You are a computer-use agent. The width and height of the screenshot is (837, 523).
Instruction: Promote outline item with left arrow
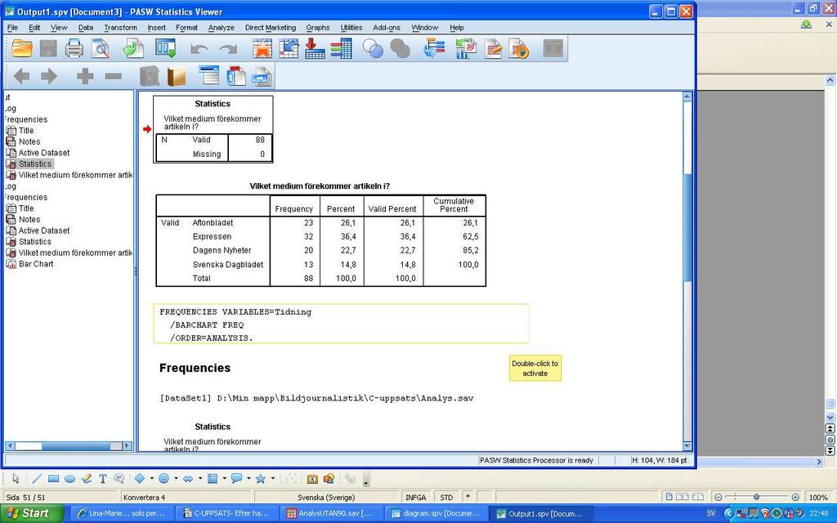point(22,76)
